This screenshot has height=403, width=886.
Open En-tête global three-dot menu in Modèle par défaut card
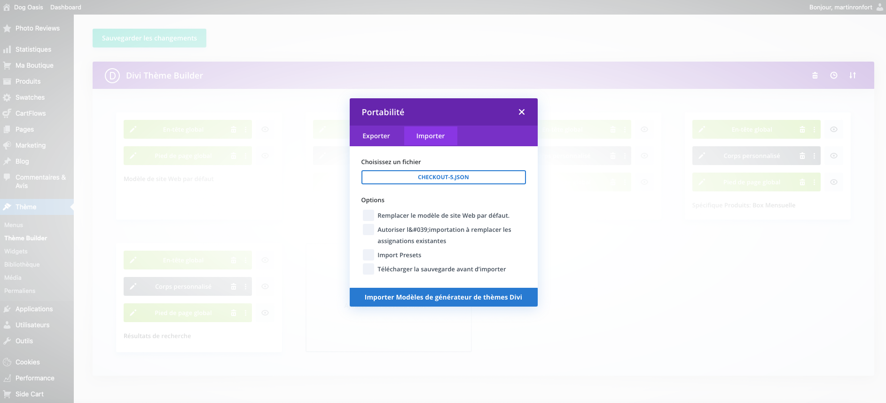(x=246, y=129)
